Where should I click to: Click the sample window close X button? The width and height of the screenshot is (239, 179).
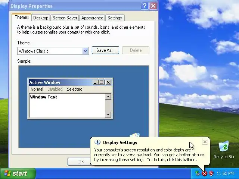pyautogui.click(x=108, y=82)
